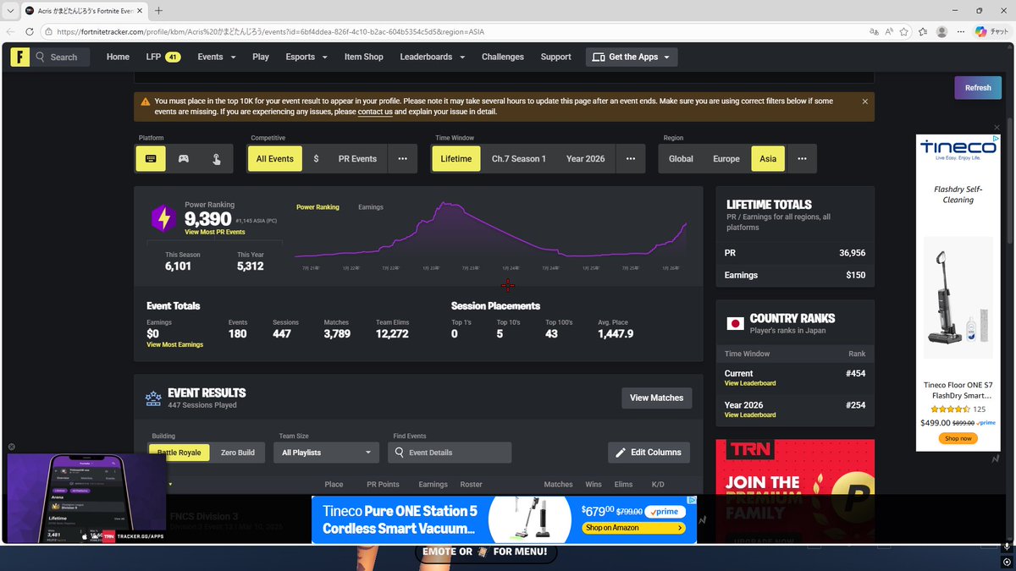
Task: Select the Lifetime time window
Action: [x=456, y=158]
